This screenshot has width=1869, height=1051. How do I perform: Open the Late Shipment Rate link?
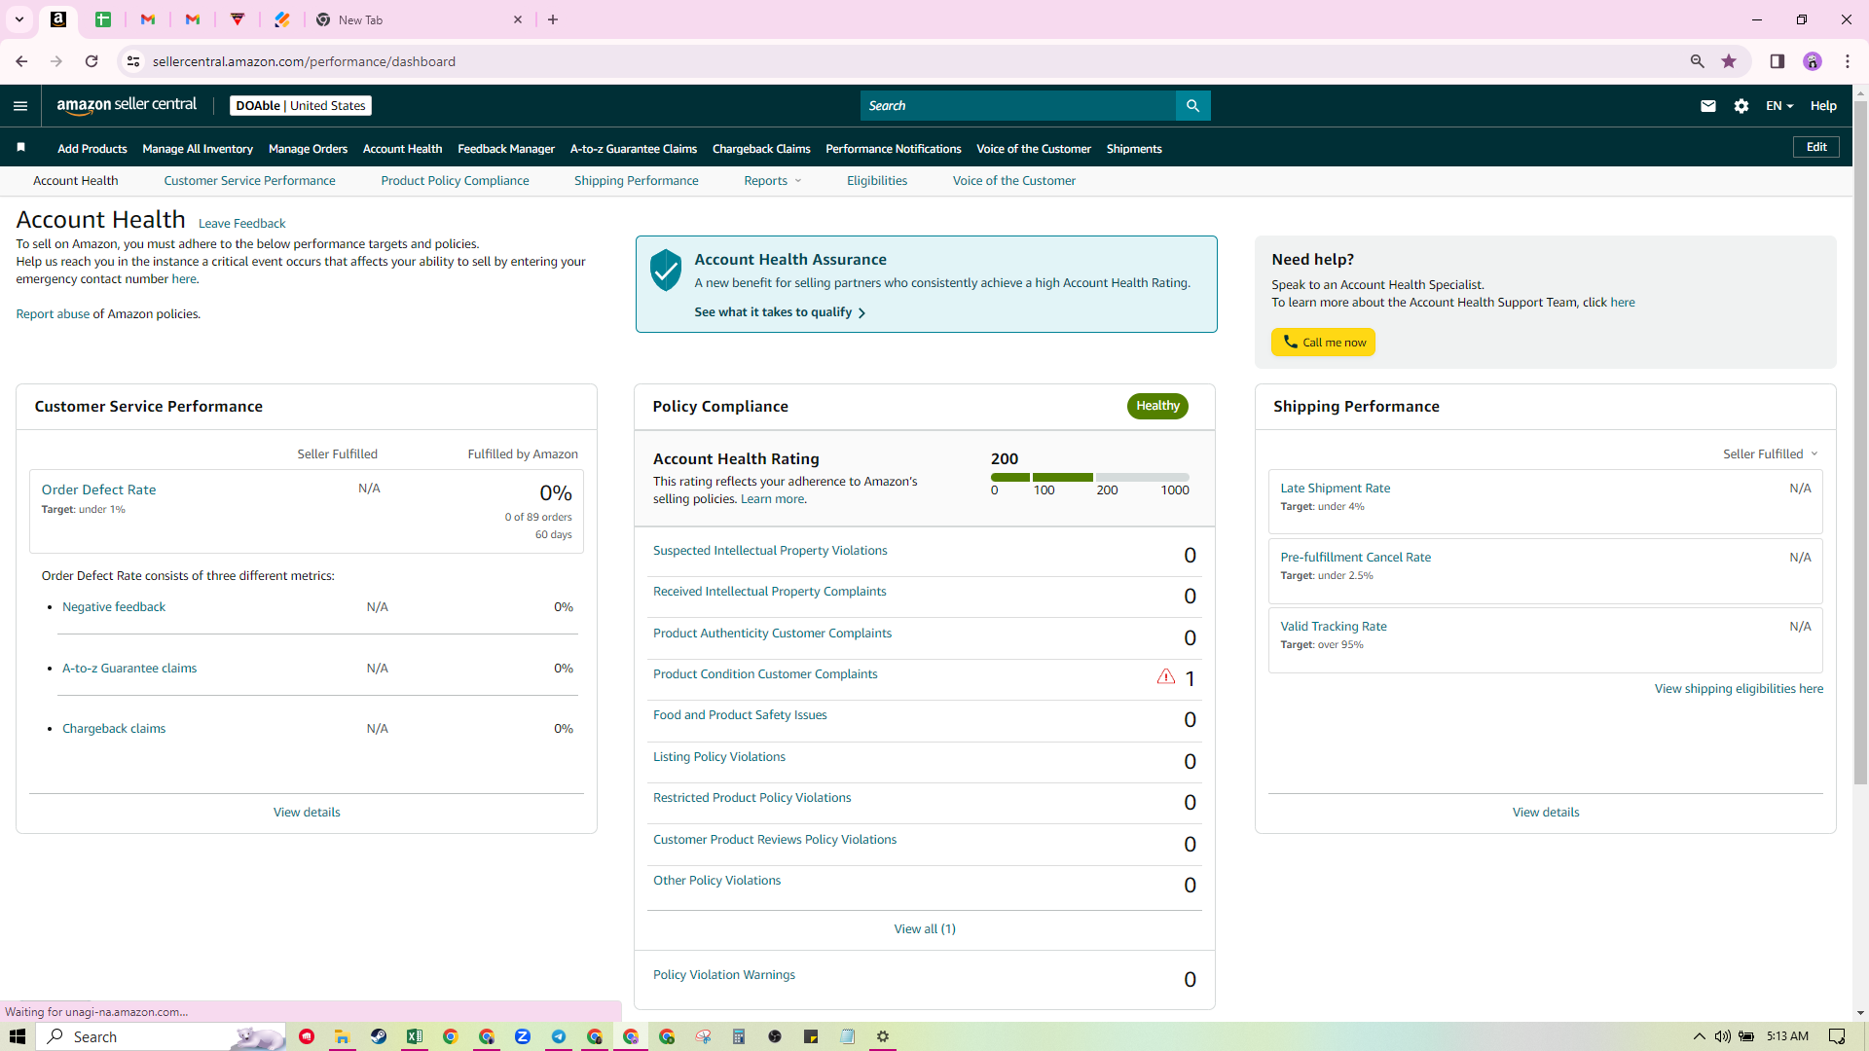pos(1335,489)
